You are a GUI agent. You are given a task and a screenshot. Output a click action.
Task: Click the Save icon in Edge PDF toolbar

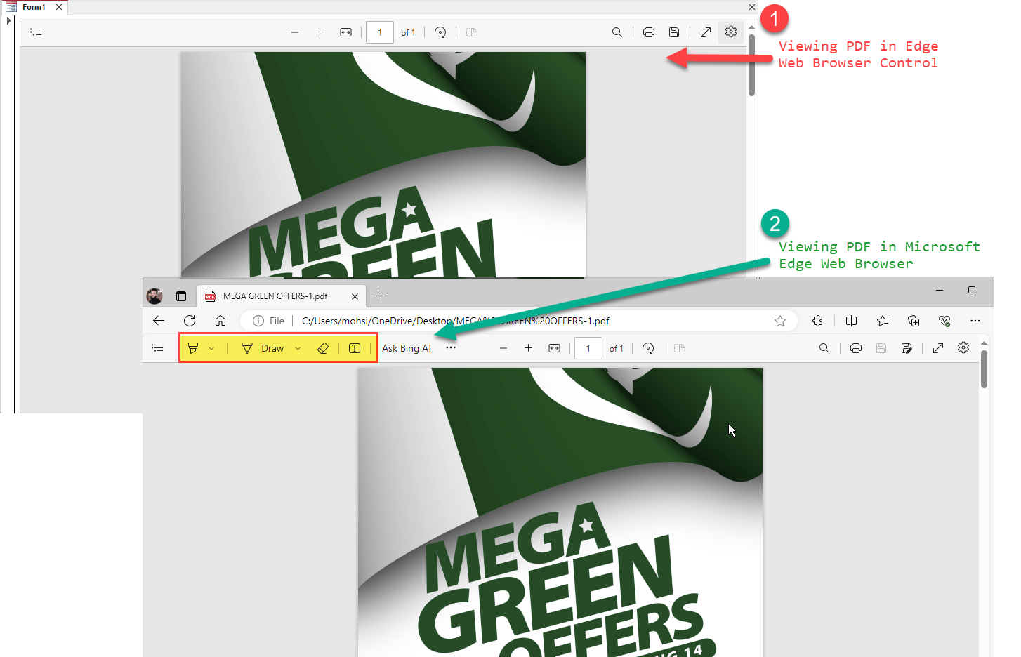tap(881, 348)
